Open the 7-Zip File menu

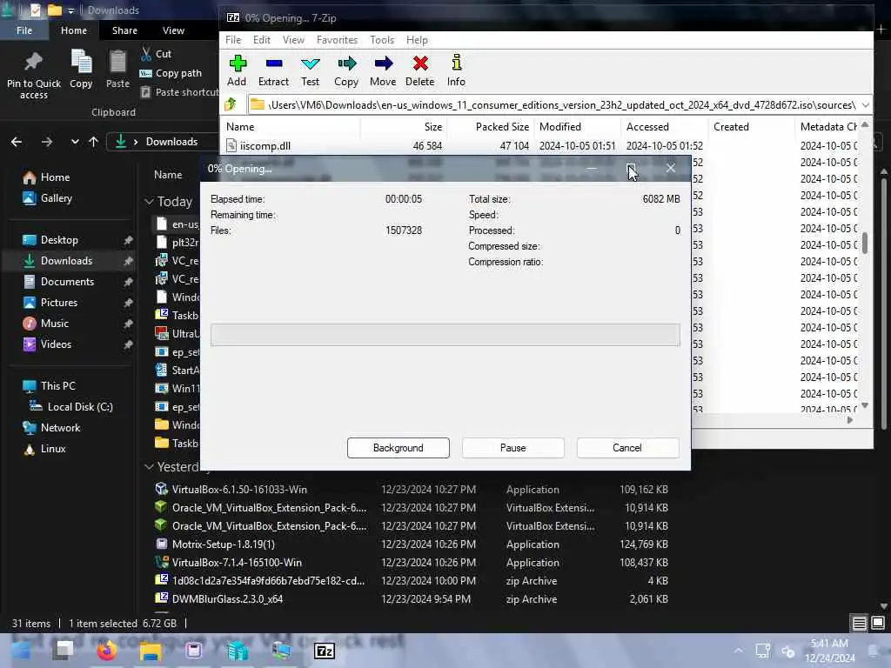[233, 40]
